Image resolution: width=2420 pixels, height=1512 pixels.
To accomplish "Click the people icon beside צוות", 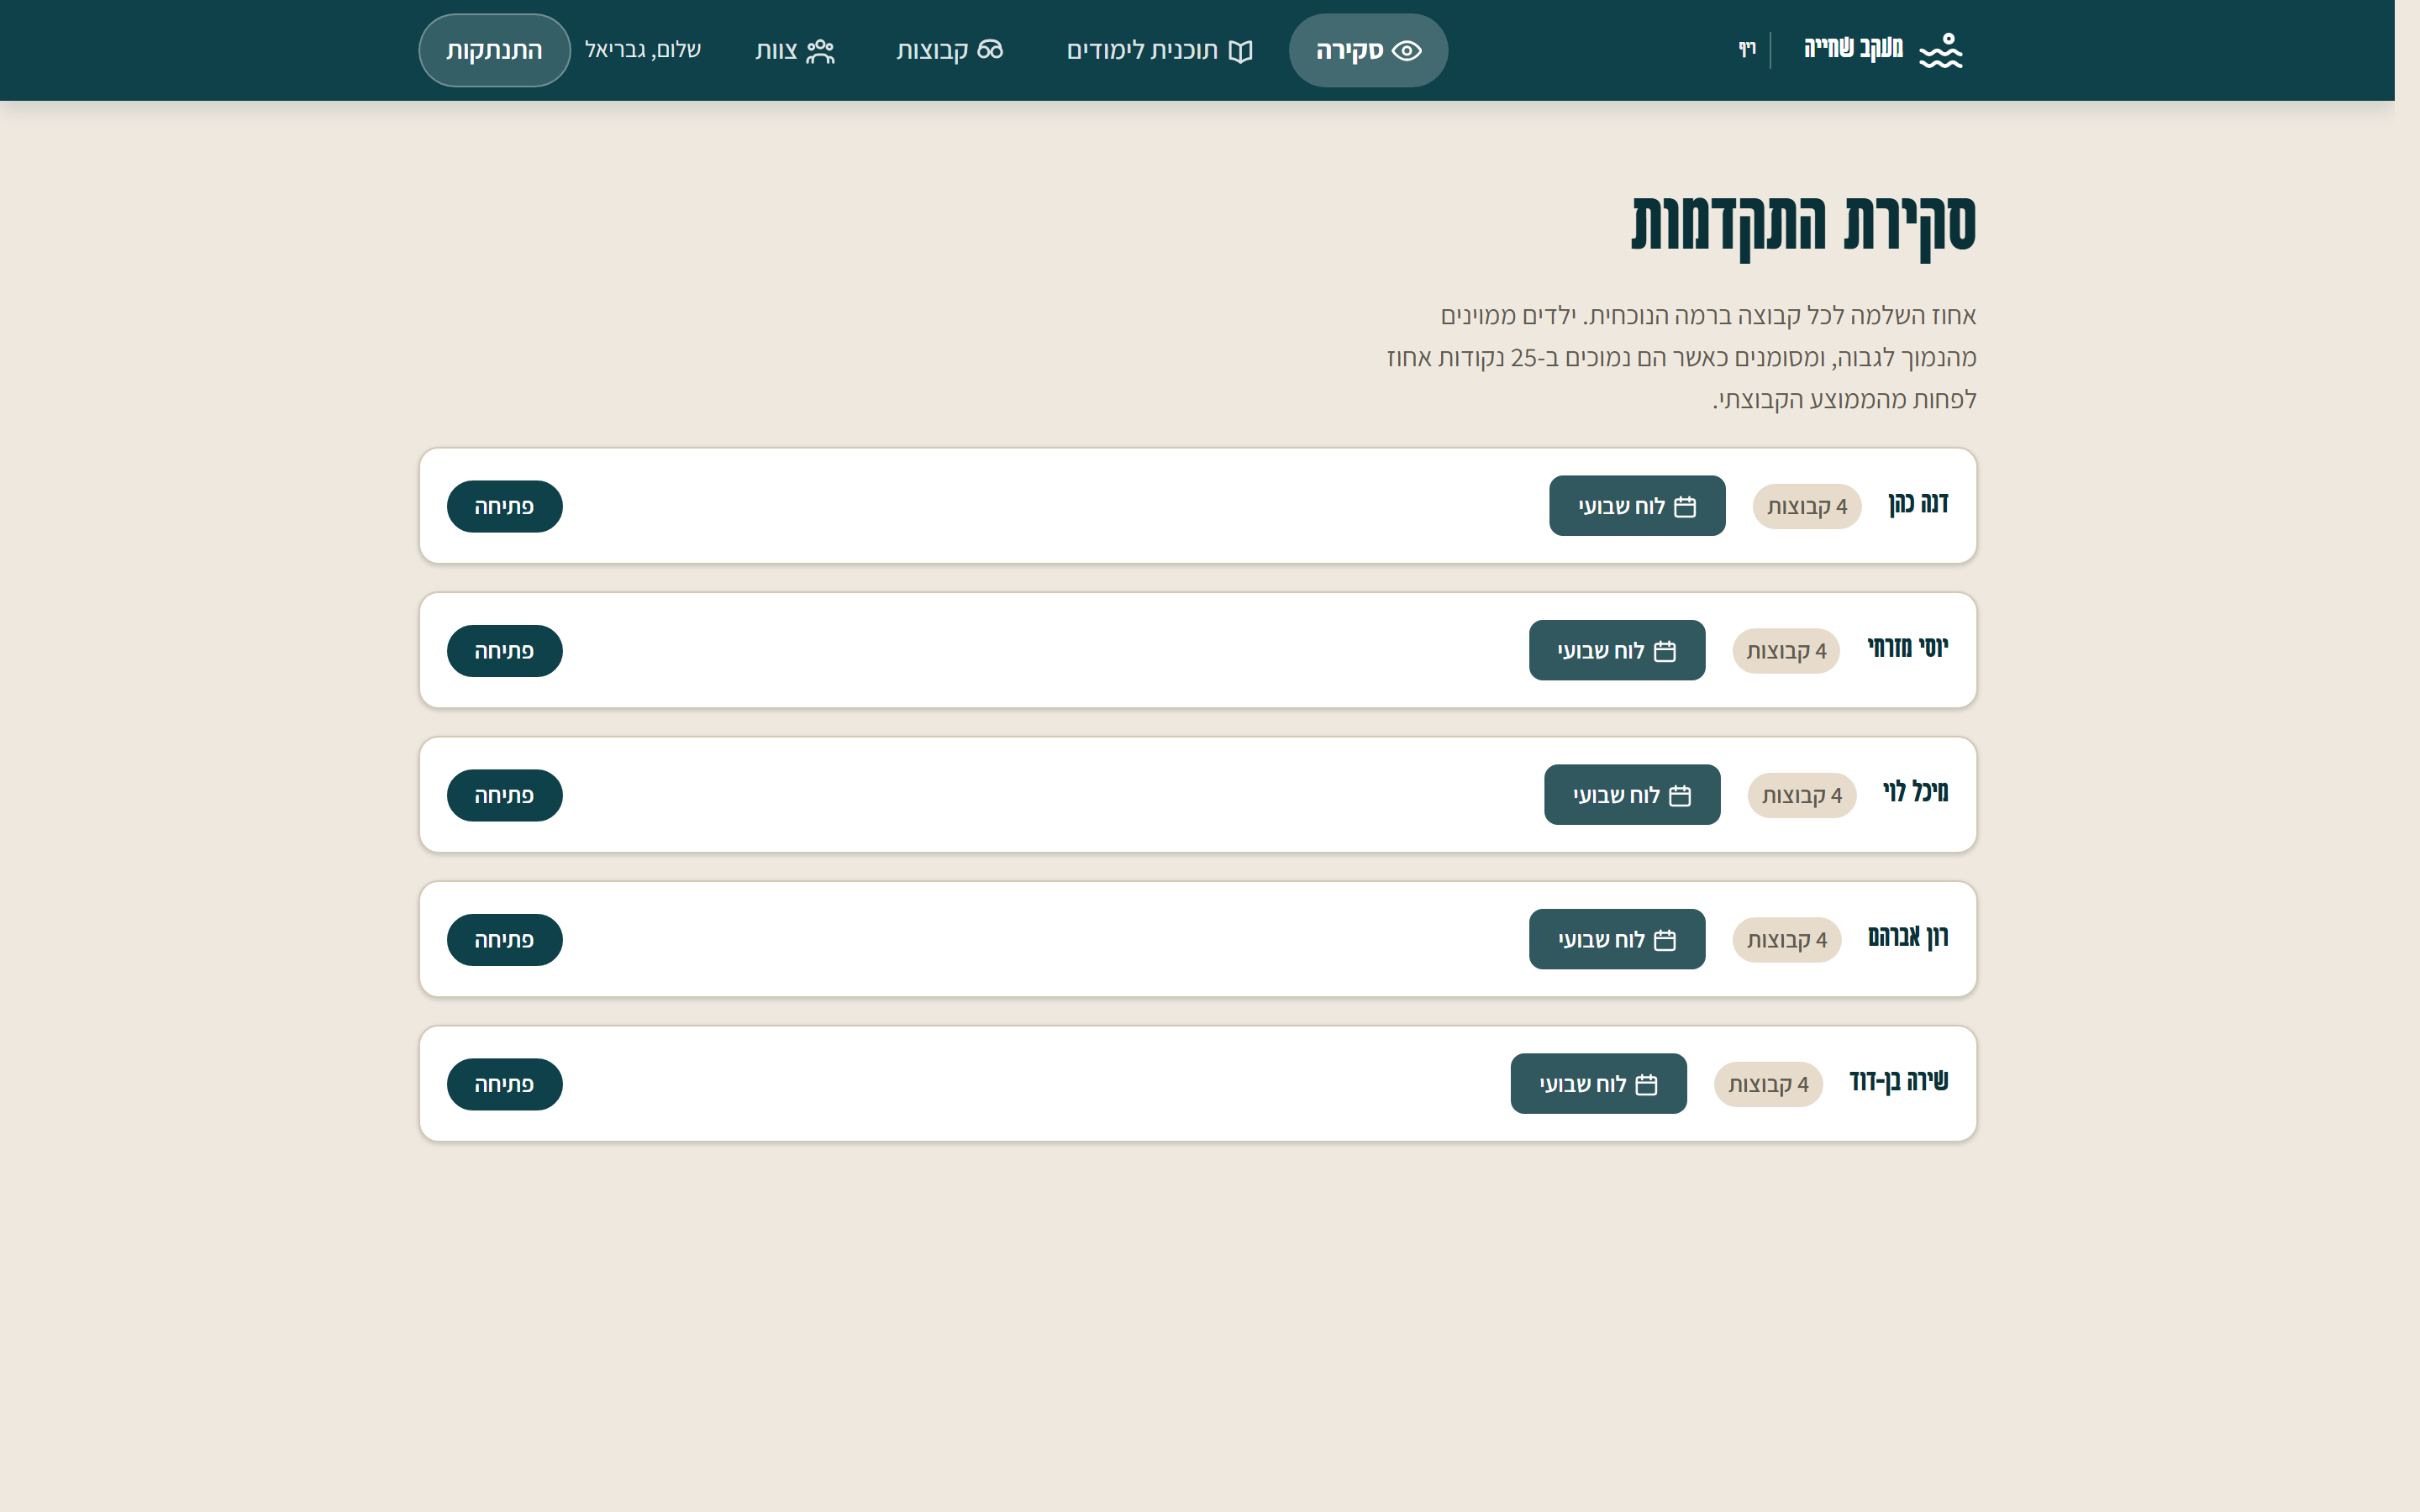I will point(820,51).
